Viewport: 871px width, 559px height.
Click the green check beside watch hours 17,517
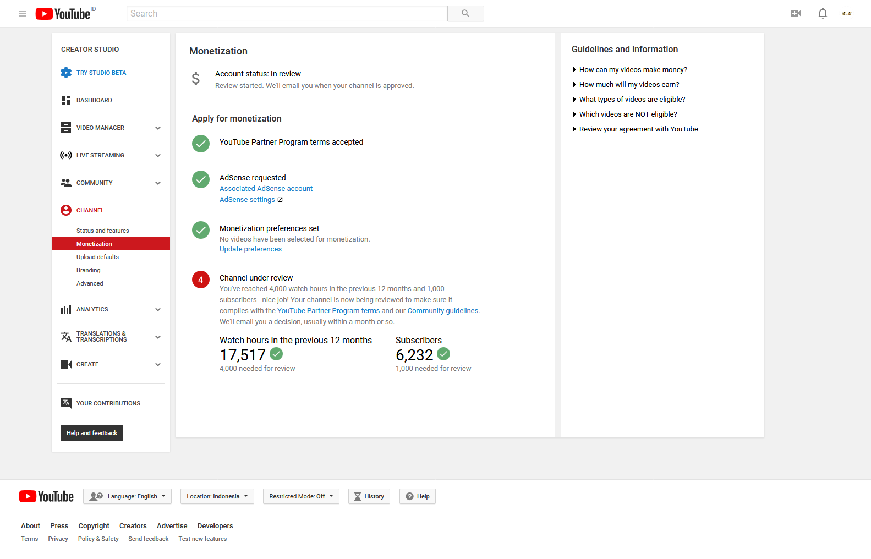[276, 354]
